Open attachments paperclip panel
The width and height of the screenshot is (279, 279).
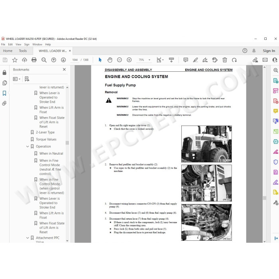(x=4, y=103)
